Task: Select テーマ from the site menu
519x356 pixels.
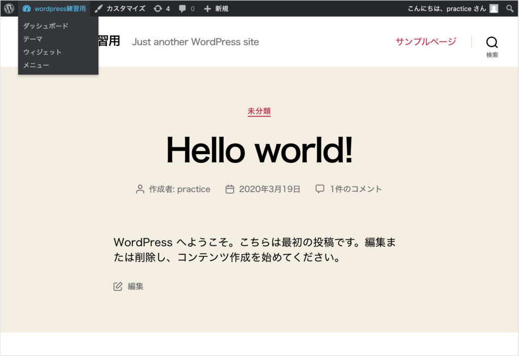Action: [33, 39]
